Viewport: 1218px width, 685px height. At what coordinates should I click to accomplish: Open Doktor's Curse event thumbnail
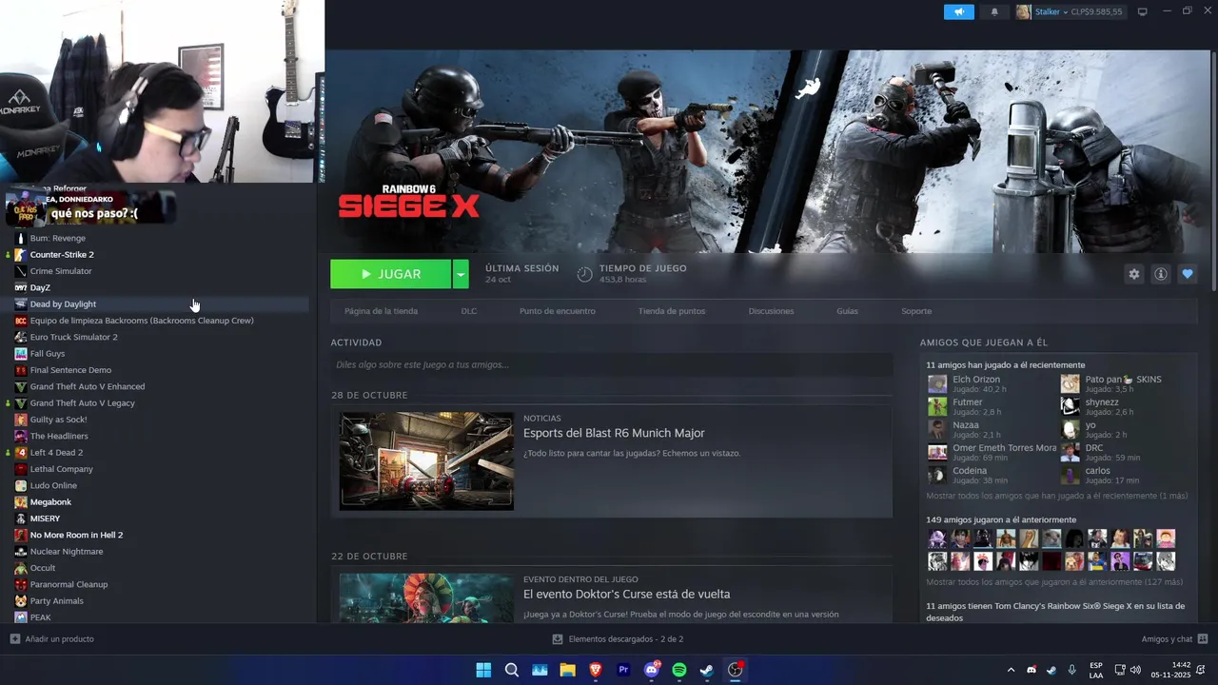tap(426, 597)
